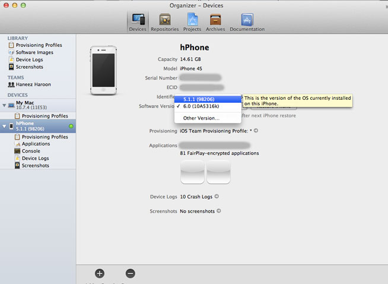Select Other Version… from the dropdown

click(201, 118)
